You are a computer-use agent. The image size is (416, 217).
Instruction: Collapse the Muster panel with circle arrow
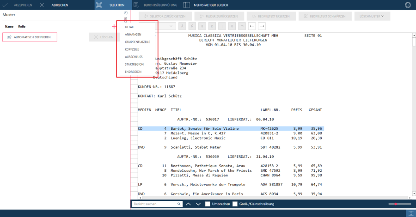pos(126,12)
